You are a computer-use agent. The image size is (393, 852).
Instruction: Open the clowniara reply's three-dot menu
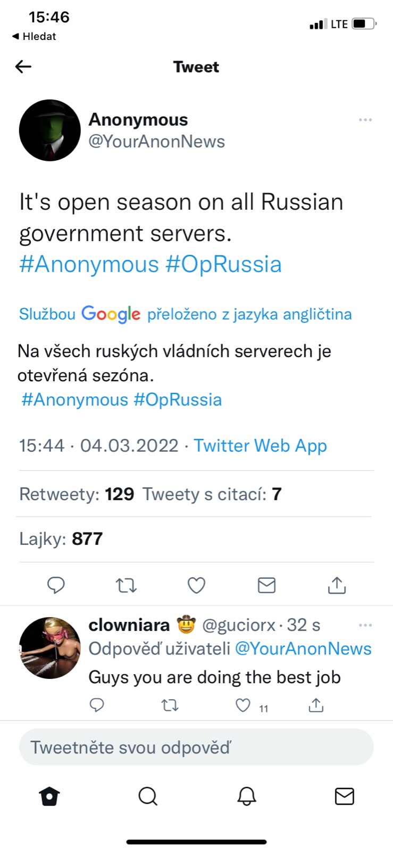(x=365, y=625)
